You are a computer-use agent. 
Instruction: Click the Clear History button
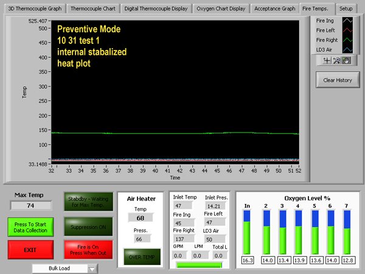pos(338,80)
